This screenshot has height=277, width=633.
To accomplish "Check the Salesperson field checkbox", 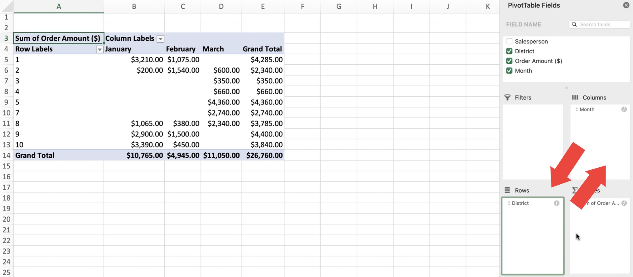I will coord(509,41).
